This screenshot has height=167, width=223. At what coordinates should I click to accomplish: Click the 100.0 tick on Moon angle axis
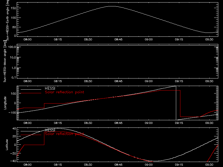[12, 47]
